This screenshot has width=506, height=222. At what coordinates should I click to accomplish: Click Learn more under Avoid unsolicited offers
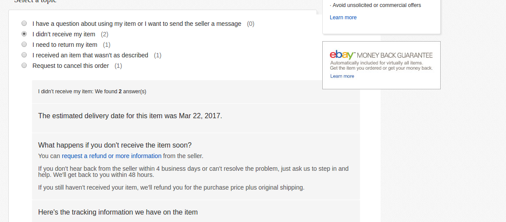343,18
